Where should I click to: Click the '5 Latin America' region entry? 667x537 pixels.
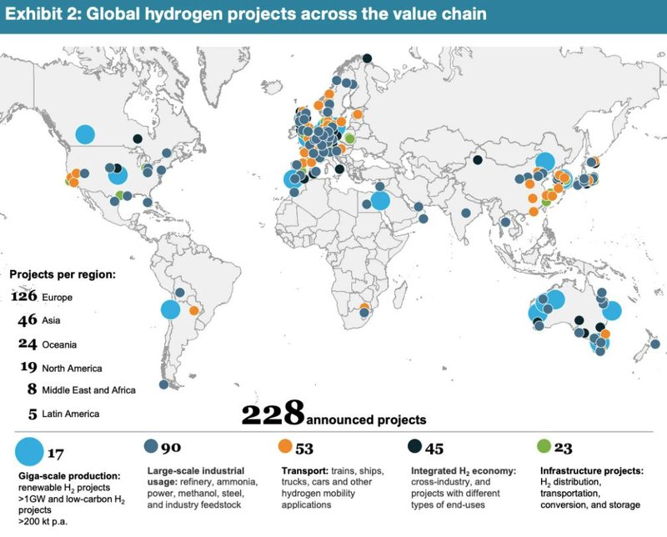tap(64, 414)
